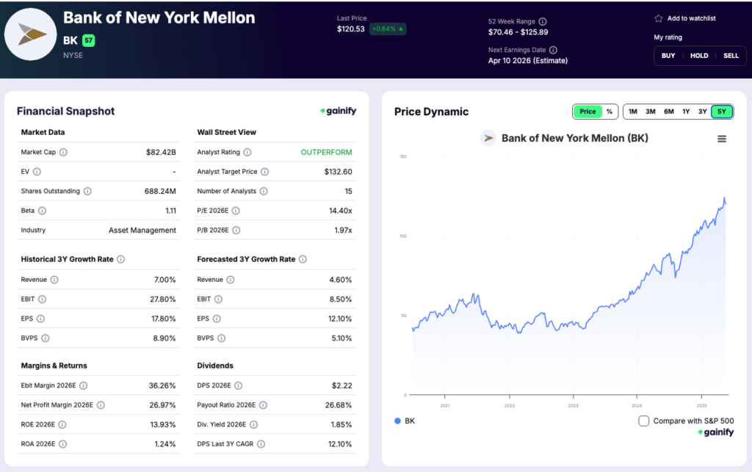
Task: Click the info icon next to Beta
Action: click(44, 211)
